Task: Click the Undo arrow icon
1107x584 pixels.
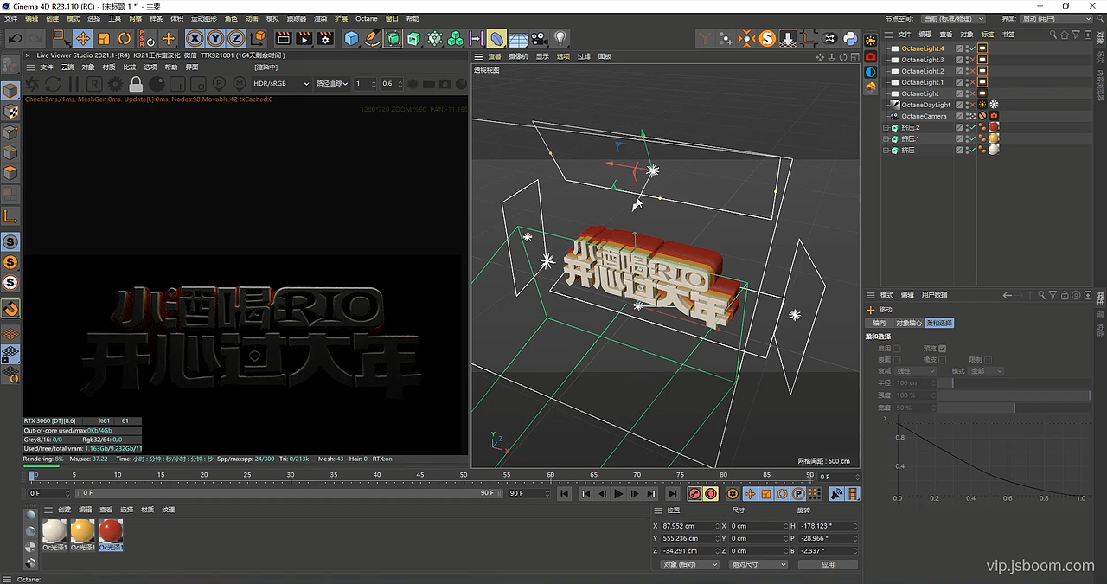Action: pyautogui.click(x=15, y=38)
